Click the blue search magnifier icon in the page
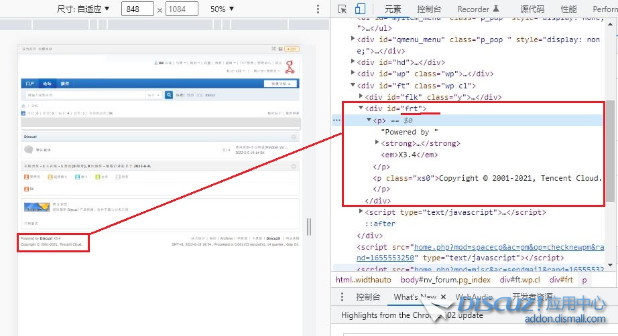The image size is (618, 336). click(x=169, y=95)
